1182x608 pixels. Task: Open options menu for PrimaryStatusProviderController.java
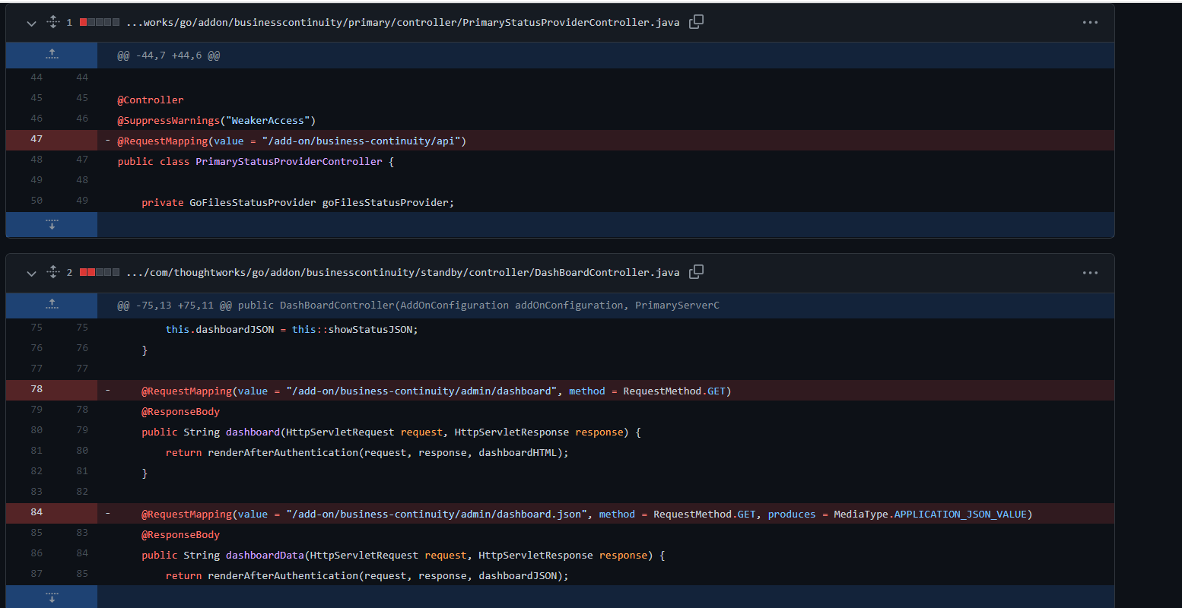1090,23
